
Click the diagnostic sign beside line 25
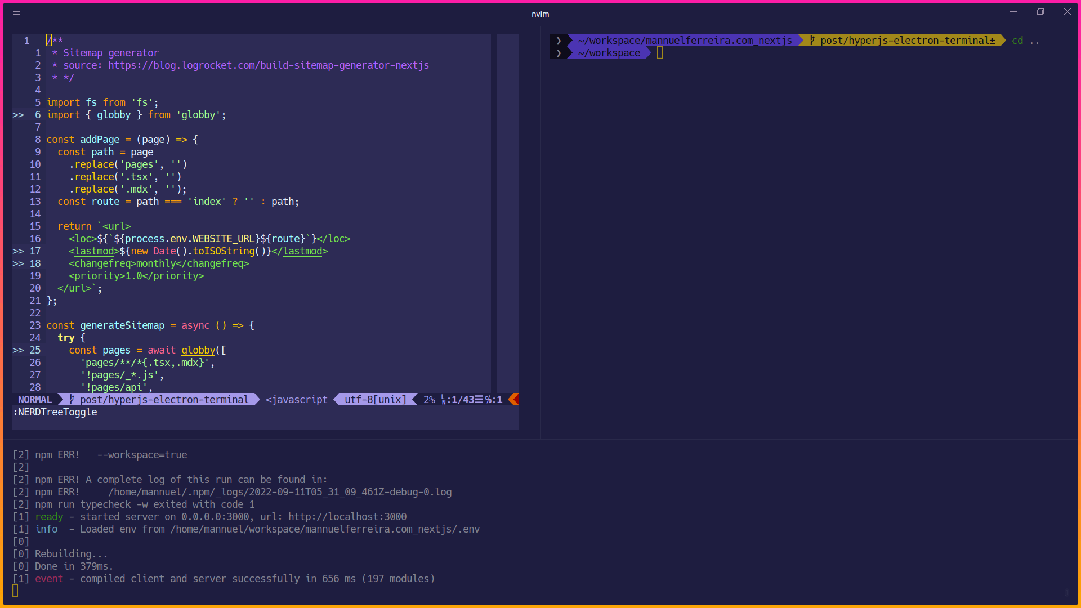click(18, 350)
